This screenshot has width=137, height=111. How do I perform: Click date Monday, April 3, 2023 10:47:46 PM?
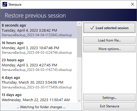(x=30, y=48)
